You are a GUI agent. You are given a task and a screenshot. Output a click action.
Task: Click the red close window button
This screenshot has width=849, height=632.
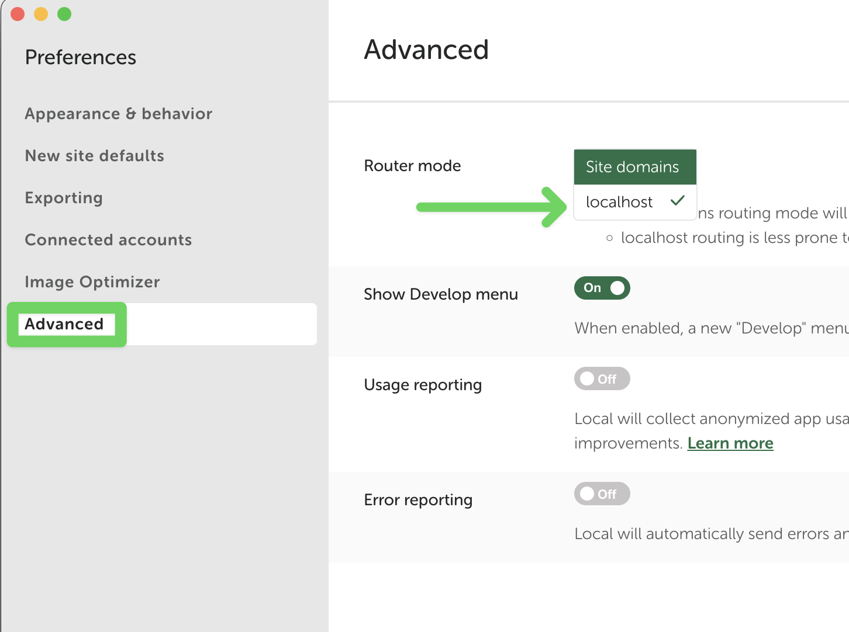(x=18, y=14)
